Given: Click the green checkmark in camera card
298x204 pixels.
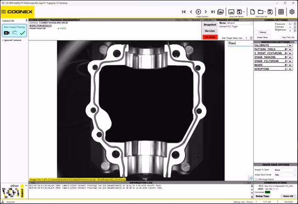Looking at the screenshot, I should point(22,33).
